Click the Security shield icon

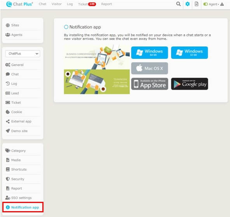(8, 179)
